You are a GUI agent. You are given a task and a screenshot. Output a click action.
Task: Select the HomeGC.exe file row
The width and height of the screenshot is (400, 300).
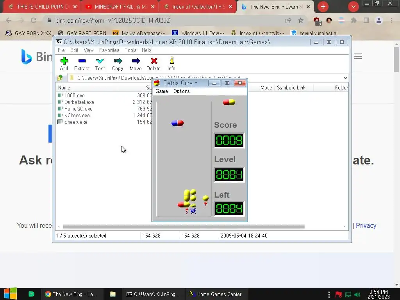click(104, 109)
